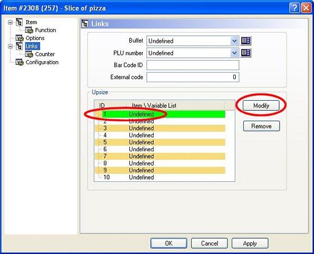Image resolution: width=314 pixels, height=254 pixels.
Task: Open the Buffet list browse icon
Action: [246, 41]
